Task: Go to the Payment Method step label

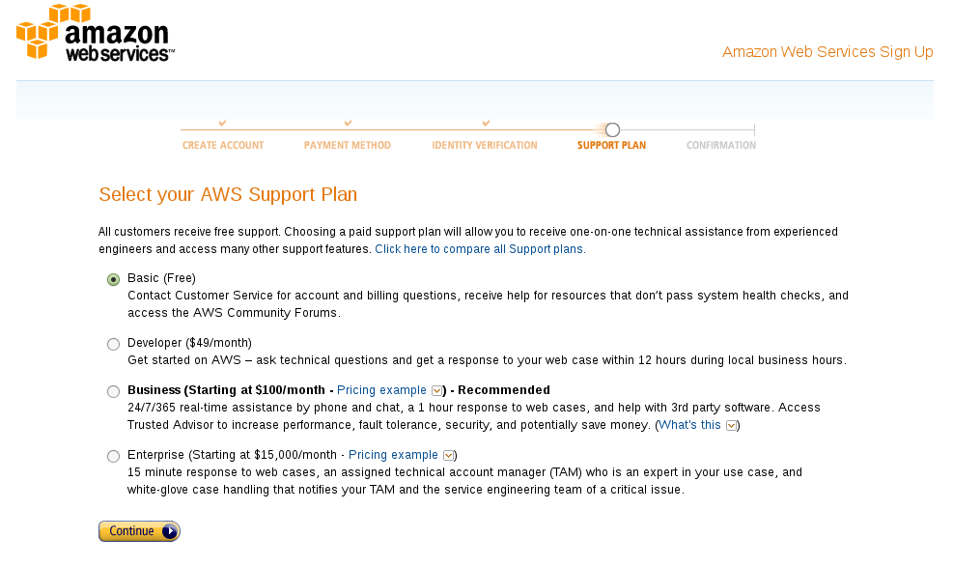Action: pos(348,146)
